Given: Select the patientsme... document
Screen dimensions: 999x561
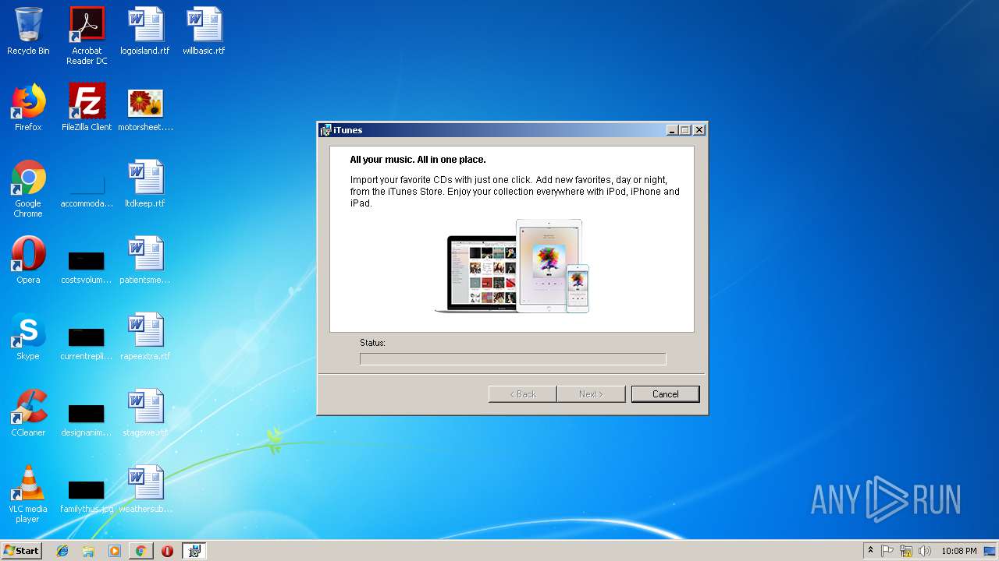Looking at the screenshot, I should coord(145,260).
